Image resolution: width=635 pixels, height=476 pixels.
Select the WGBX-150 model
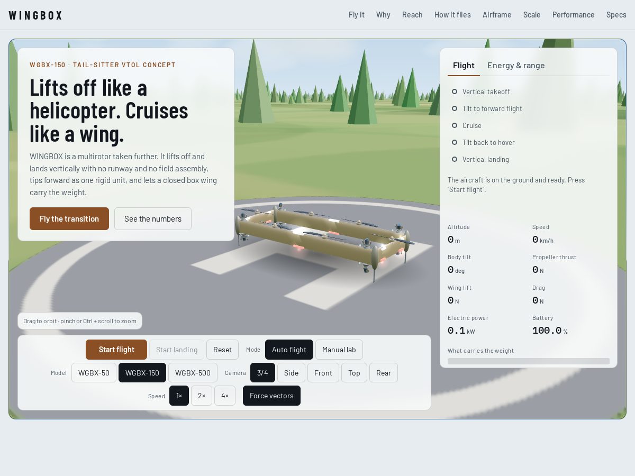tap(142, 373)
